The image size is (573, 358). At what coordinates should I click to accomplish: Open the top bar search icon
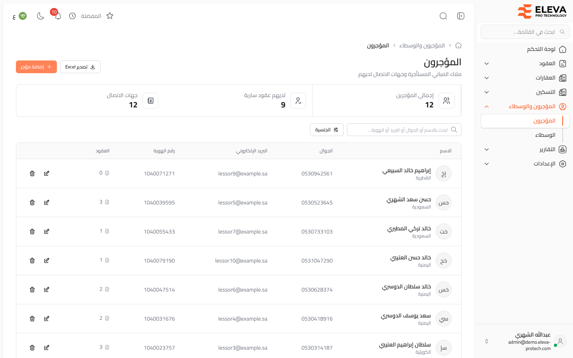(443, 16)
